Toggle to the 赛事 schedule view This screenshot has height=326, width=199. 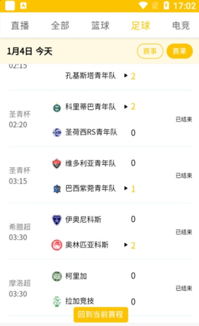(x=150, y=51)
